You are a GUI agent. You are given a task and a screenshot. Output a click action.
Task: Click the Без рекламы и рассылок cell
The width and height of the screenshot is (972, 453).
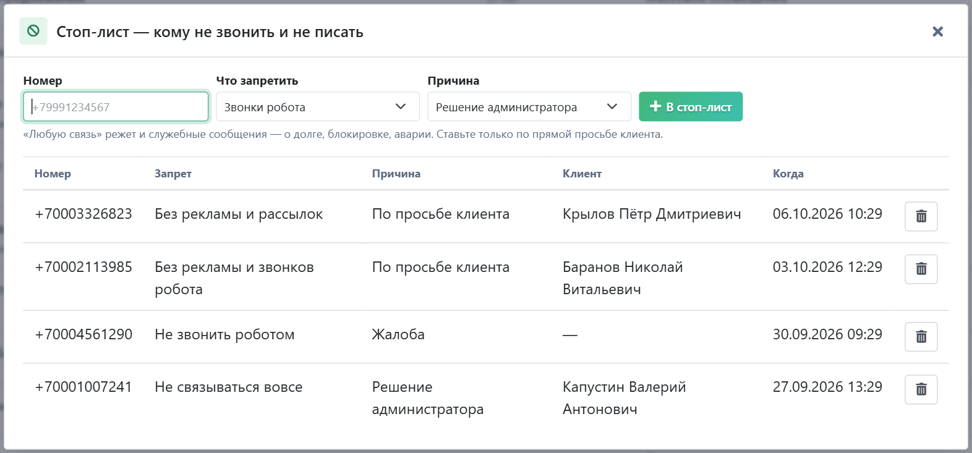tap(239, 214)
